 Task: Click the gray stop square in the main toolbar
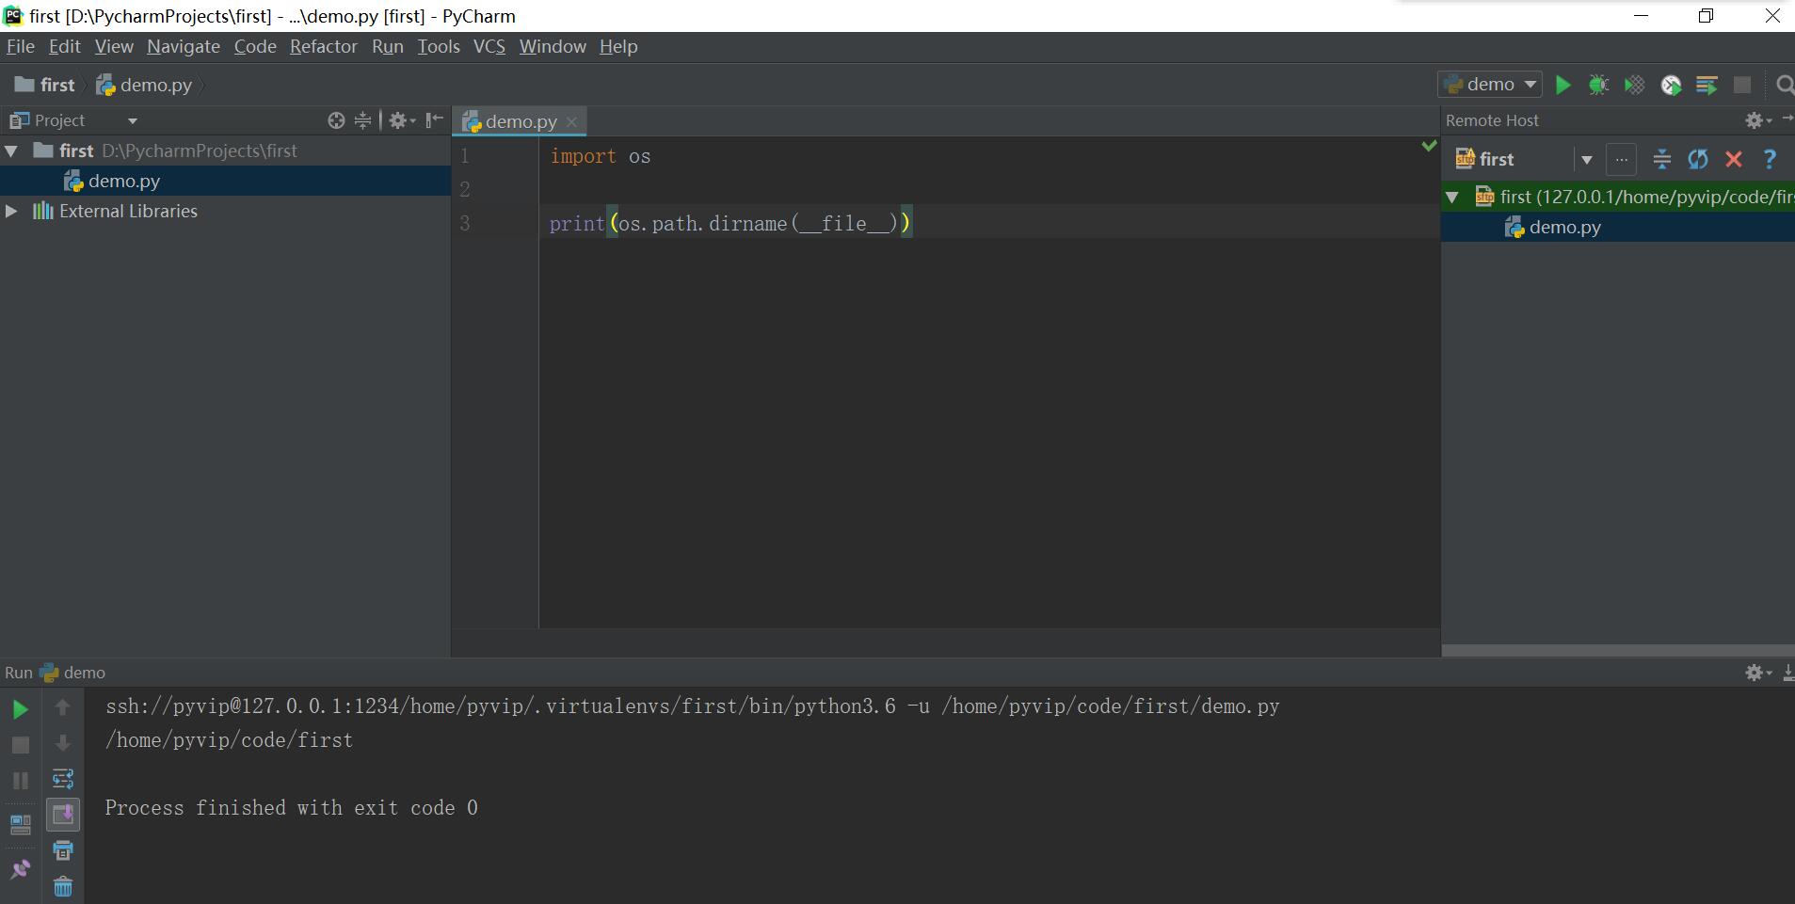1742,85
